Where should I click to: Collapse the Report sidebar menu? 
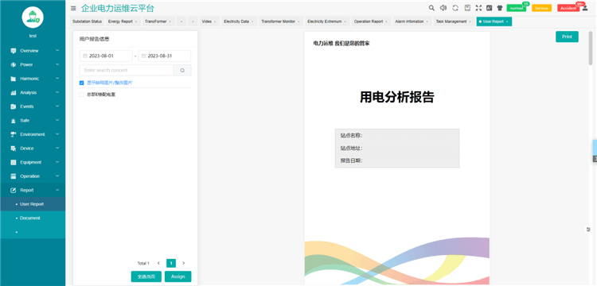[33, 191]
